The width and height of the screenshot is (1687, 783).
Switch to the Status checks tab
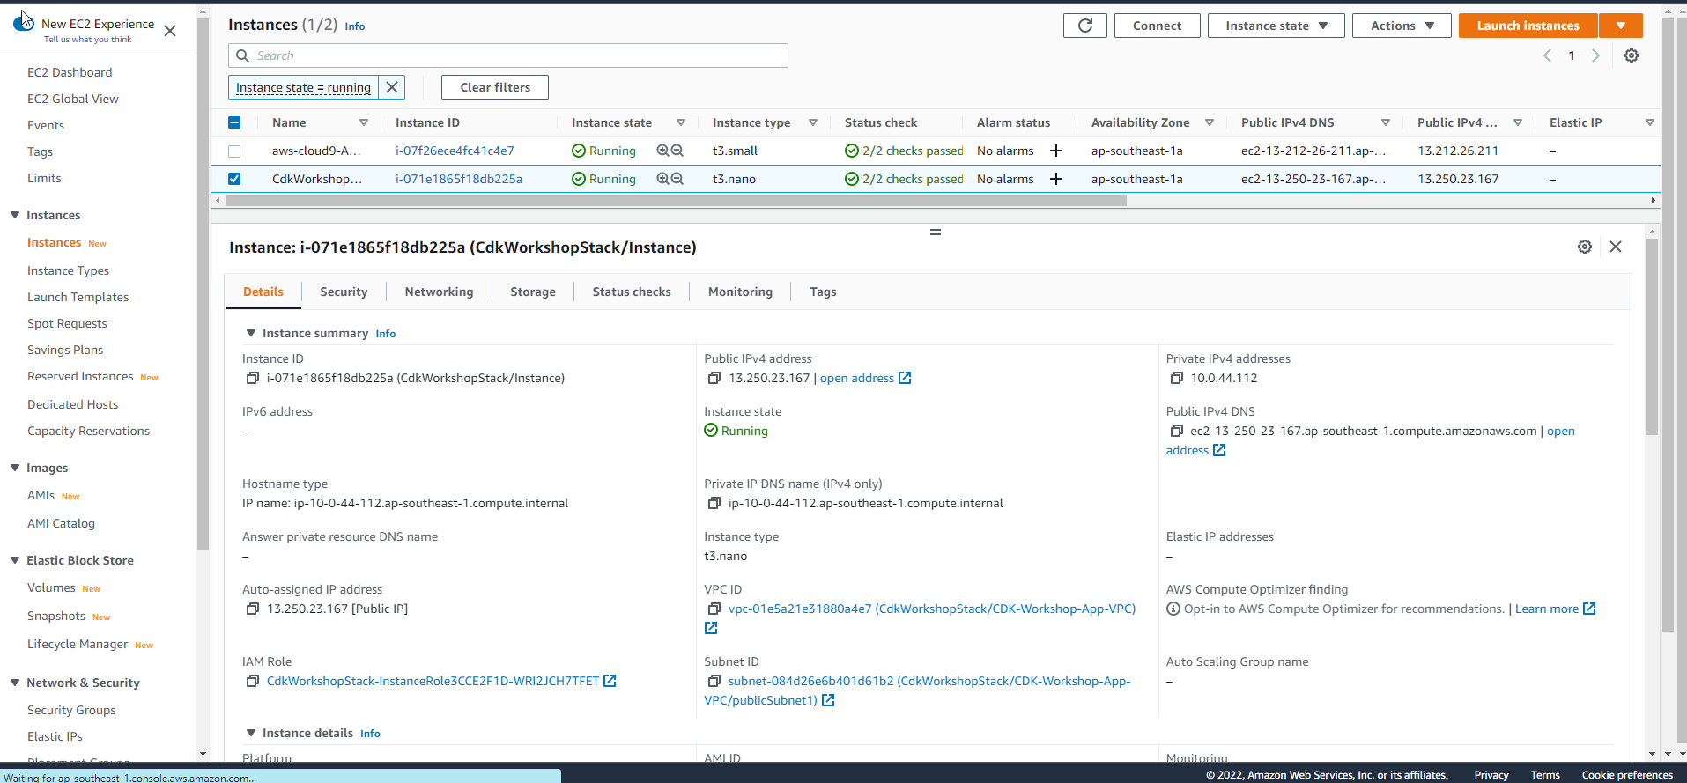point(632,292)
